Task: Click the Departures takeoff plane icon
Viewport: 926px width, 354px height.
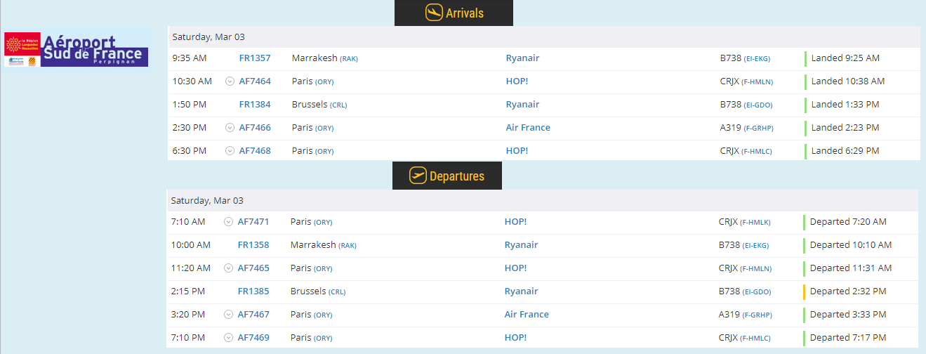Action: click(x=418, y=176)
